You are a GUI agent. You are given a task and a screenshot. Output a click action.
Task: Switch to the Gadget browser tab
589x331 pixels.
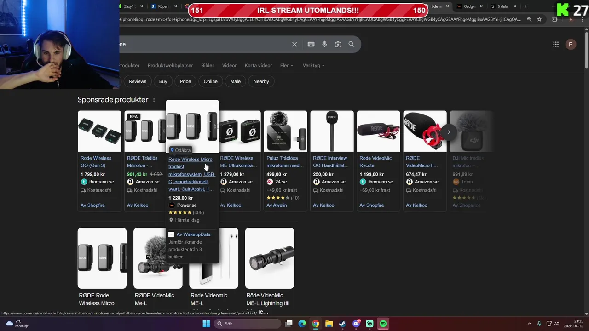(x=469, y=6)
